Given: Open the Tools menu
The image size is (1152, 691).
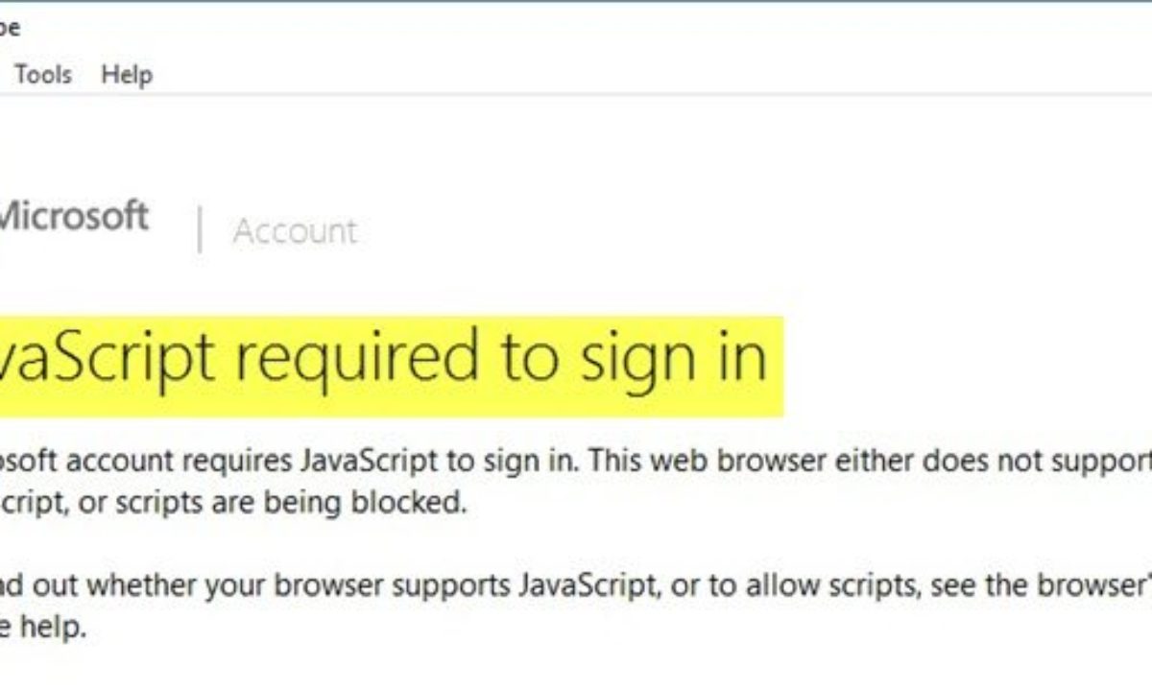Looking at the screenshot, I should point(42,74).
